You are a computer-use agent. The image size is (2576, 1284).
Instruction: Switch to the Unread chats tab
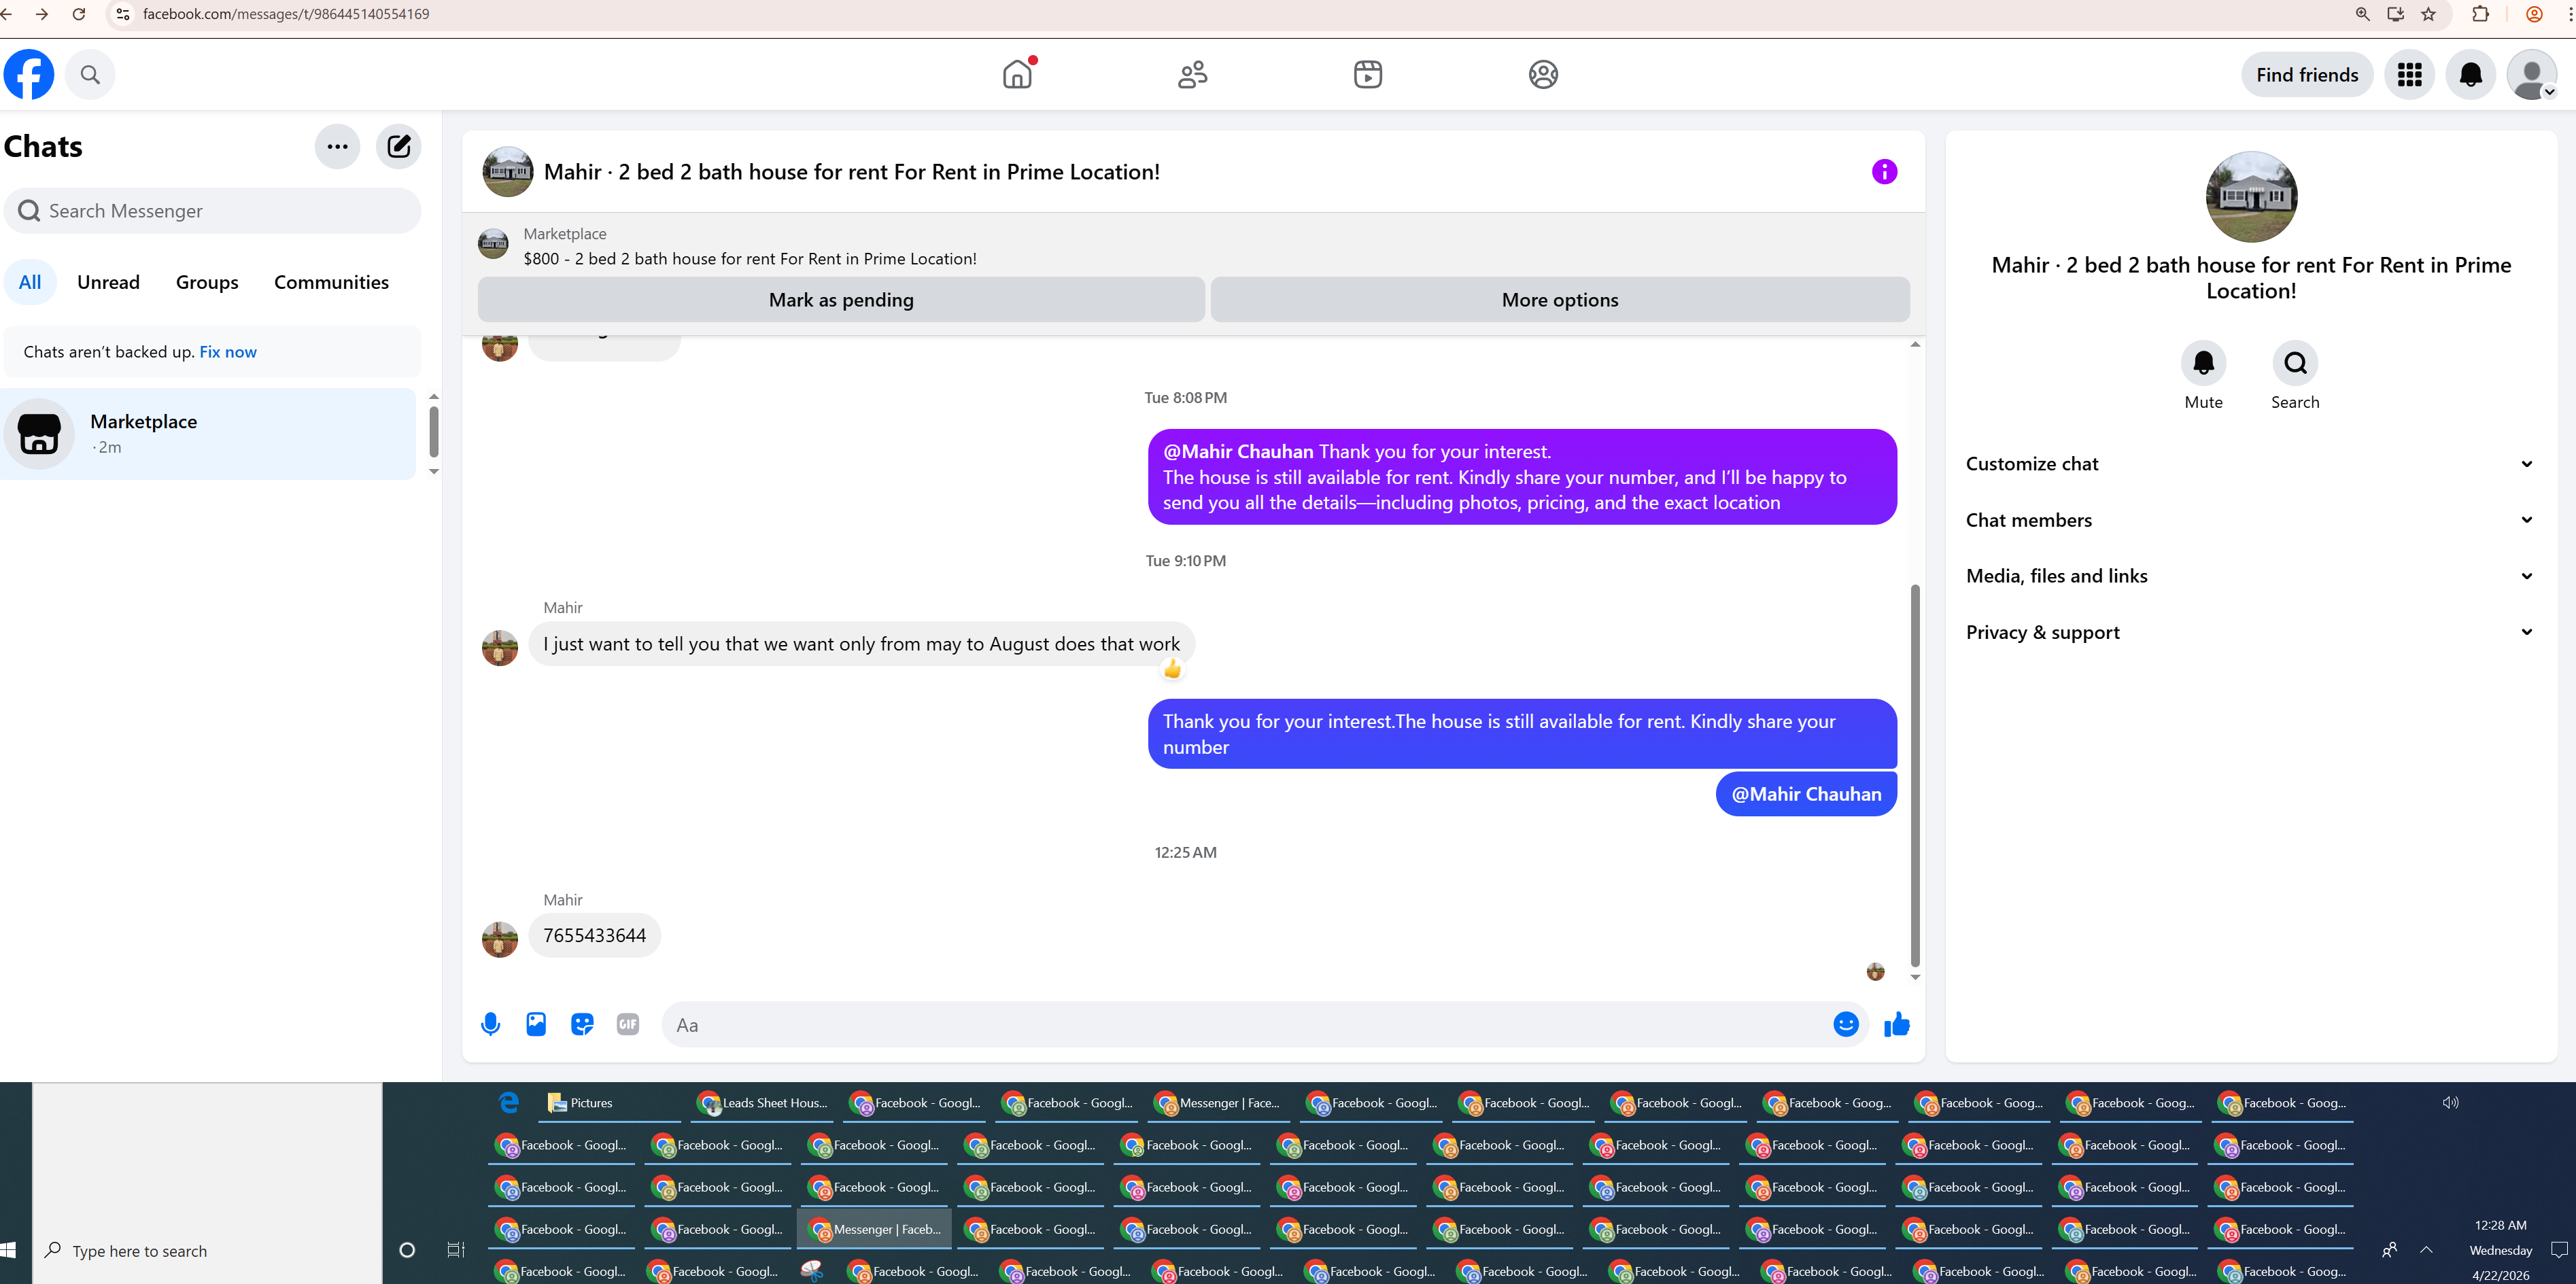(108, 282)
